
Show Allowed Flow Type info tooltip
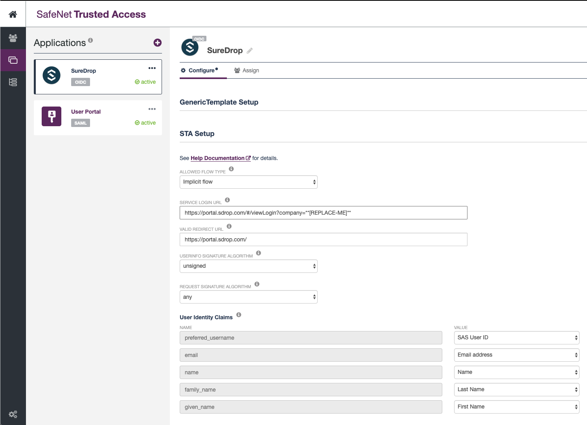pos(231,169)
